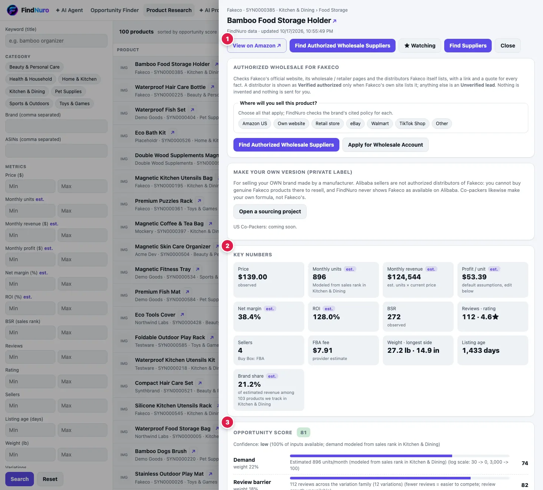The width and height of the screenshot is (543, 490).
Task: Click the FindNuro logo icon
Action: [12, 10]
